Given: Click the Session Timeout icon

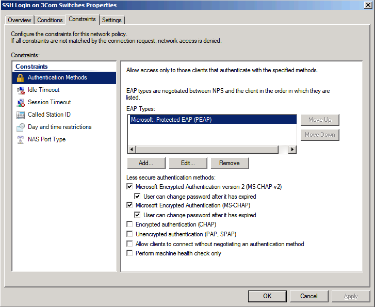Looking at the screenshot, I should click(21, 103).
